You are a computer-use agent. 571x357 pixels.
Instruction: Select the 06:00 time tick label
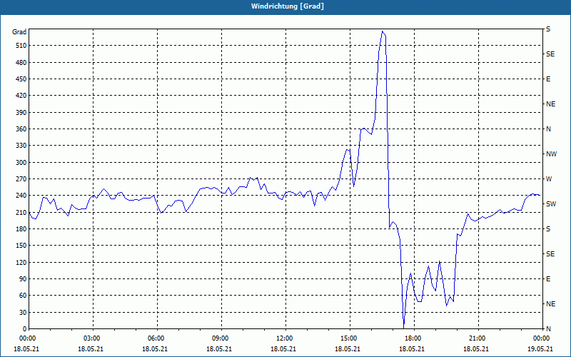pos(155,338)
